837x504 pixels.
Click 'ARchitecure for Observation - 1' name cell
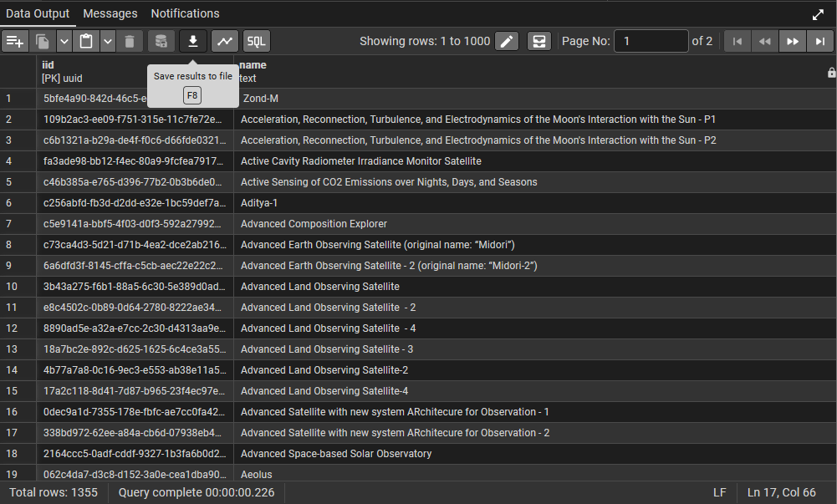pos(535,412)
